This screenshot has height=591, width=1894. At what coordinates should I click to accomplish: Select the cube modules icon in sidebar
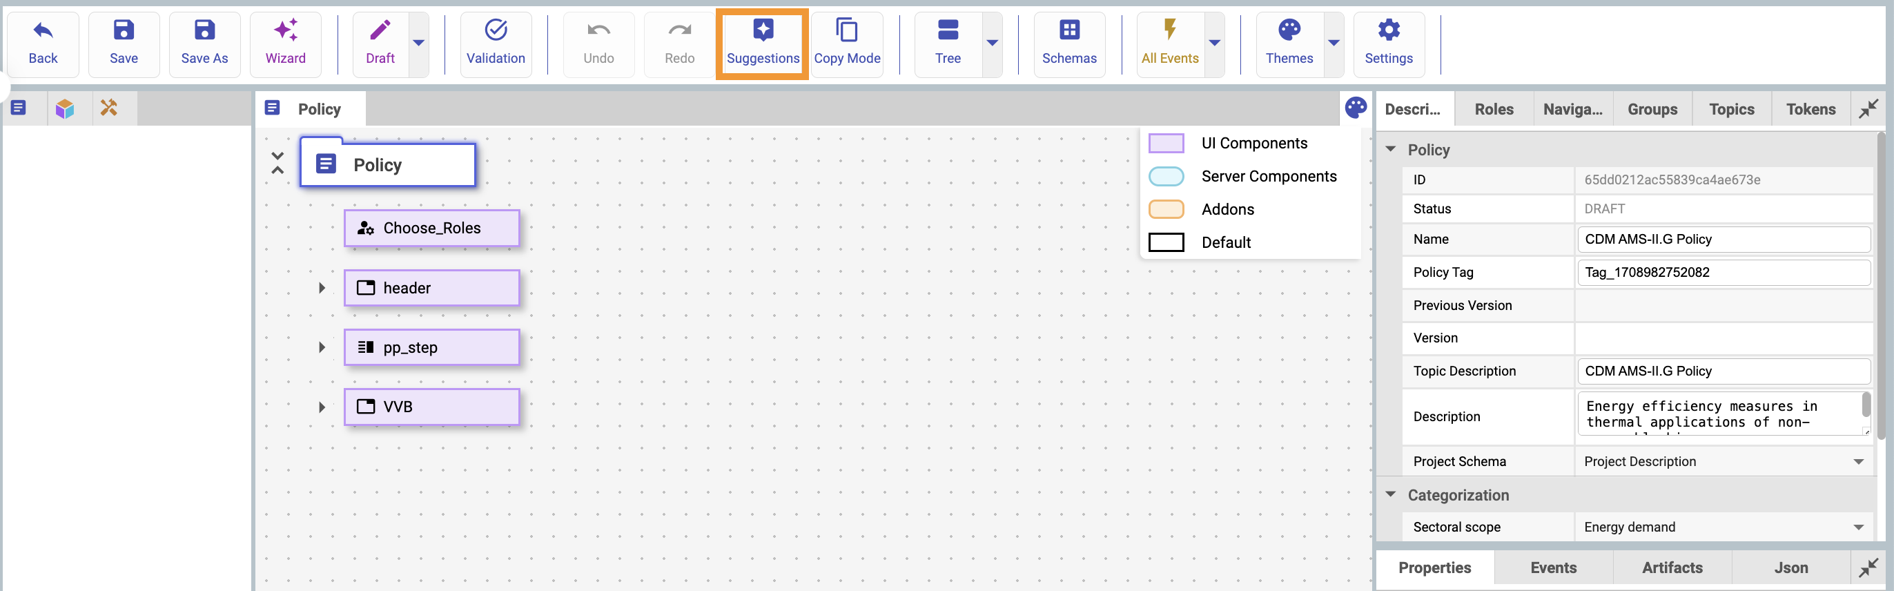point(65,109)
